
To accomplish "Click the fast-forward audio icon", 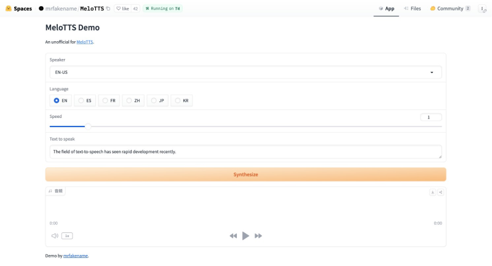I will [258, 236].
